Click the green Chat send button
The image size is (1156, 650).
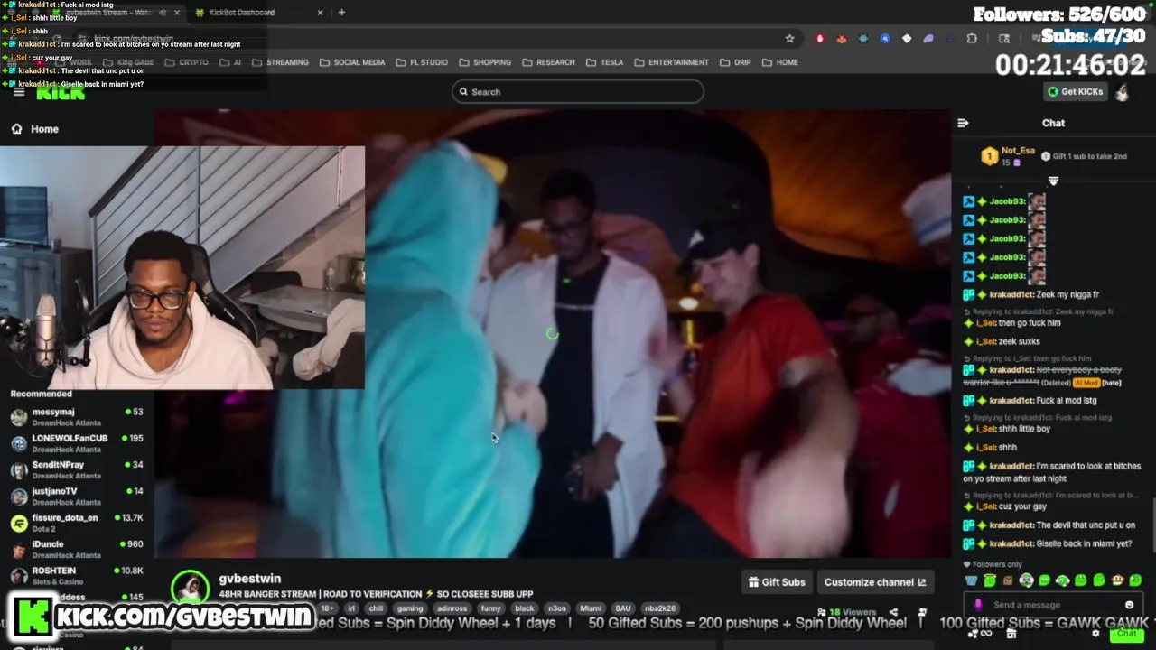[1126, 634]
